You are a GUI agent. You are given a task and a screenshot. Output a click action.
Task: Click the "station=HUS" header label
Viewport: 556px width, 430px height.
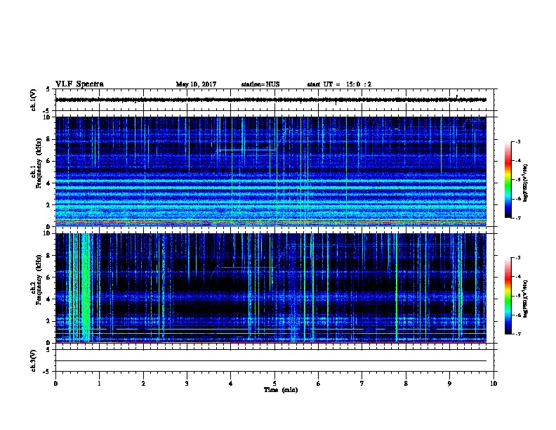(x=260, y=84)
